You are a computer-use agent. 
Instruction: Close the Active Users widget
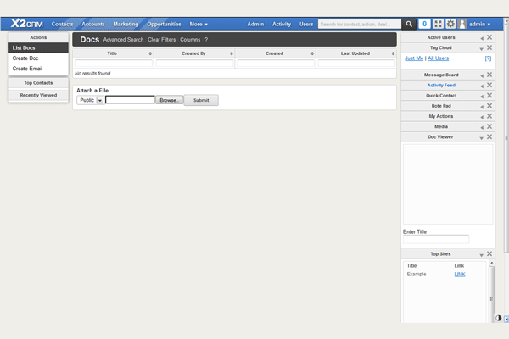click(489, 38)
